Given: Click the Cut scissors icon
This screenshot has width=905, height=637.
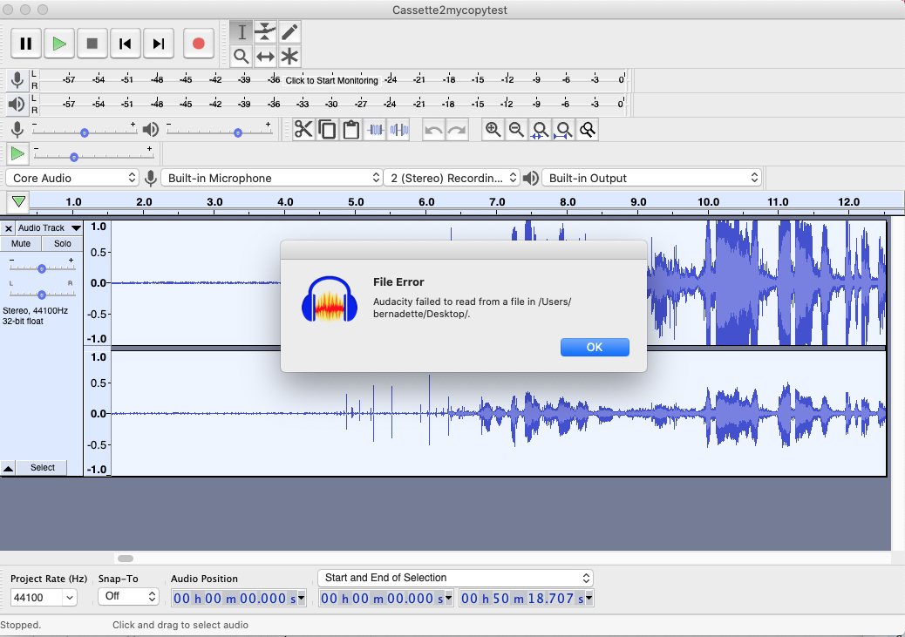Looking at the screenshot, I should coord(303,130).
